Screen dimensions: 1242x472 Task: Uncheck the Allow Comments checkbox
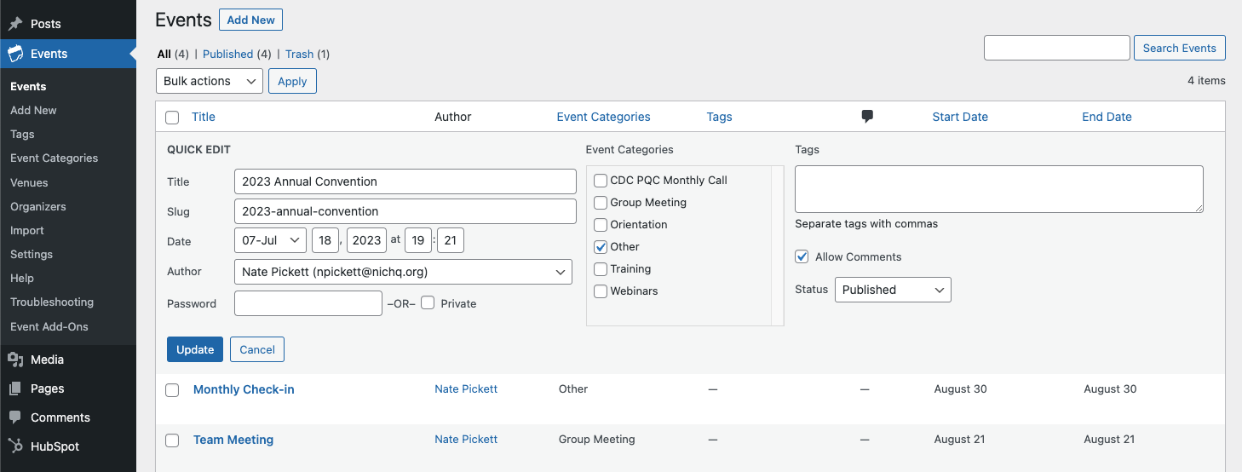[x=802, y=256]
